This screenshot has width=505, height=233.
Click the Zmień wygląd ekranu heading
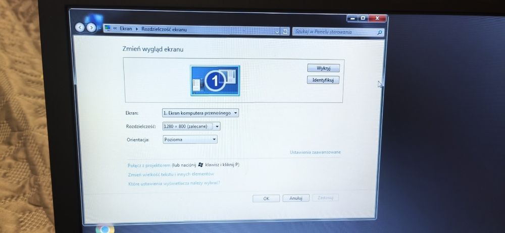coord(153,49)
